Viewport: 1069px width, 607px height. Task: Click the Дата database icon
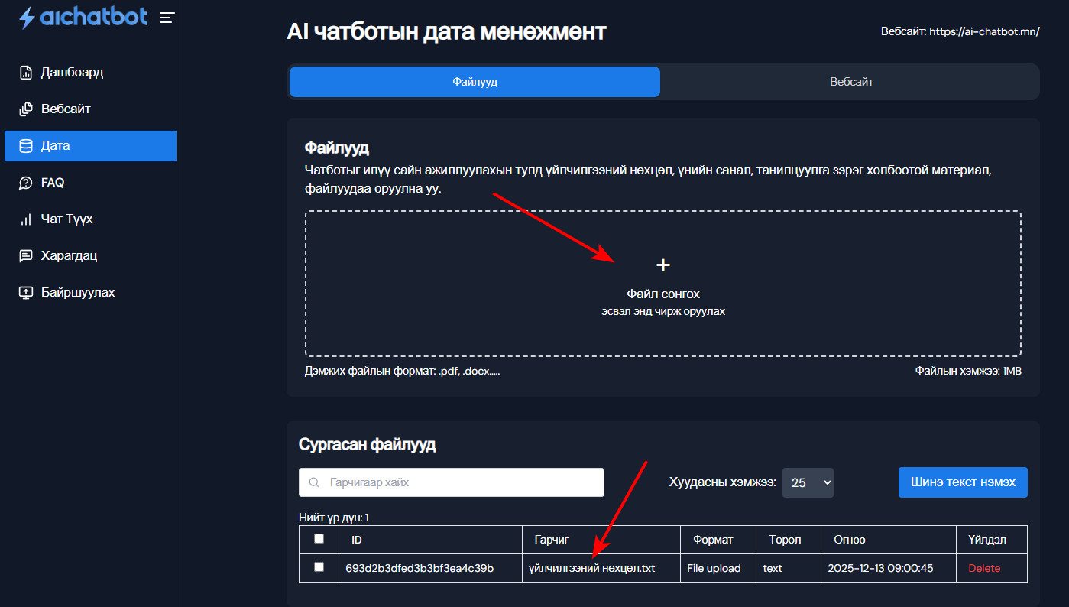pyautogui.click(x=26, y=146)
